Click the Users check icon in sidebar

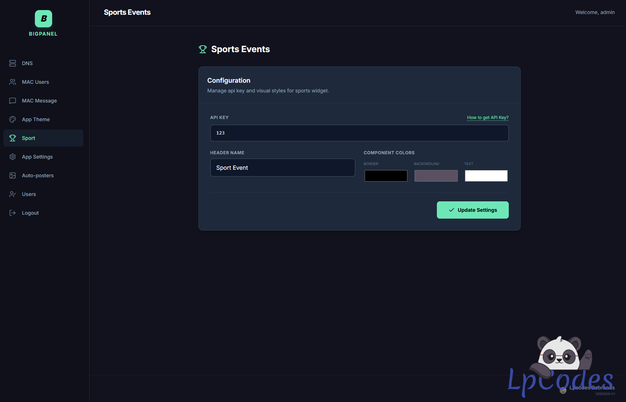coord(13,194)
